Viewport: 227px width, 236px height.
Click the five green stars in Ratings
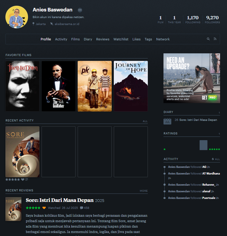215,149
